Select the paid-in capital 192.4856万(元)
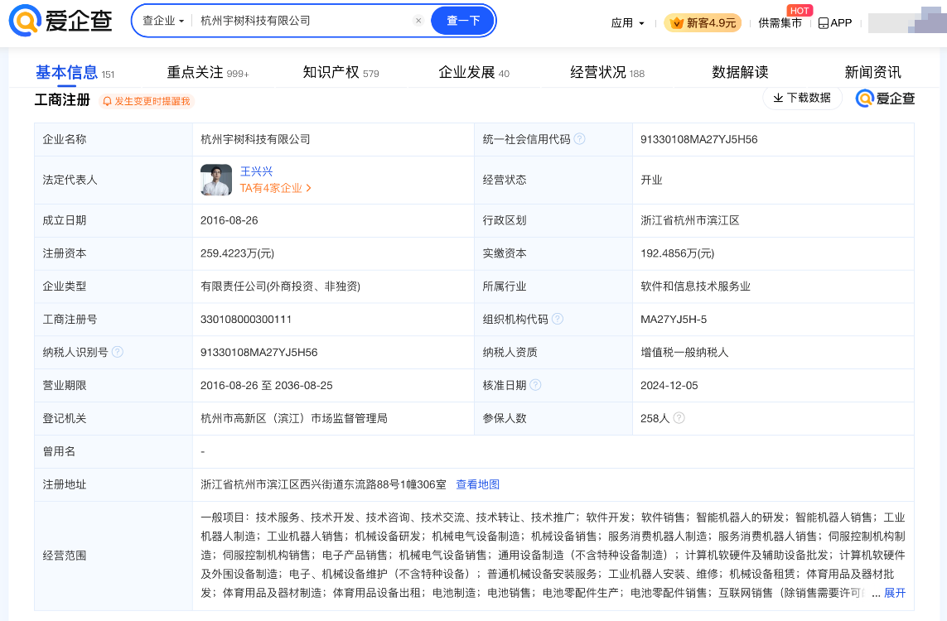Viewport: 947px width, 621px height. pos(677,253)
